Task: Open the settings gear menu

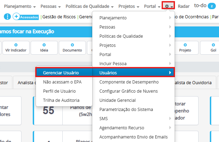Action: [168, 6]
